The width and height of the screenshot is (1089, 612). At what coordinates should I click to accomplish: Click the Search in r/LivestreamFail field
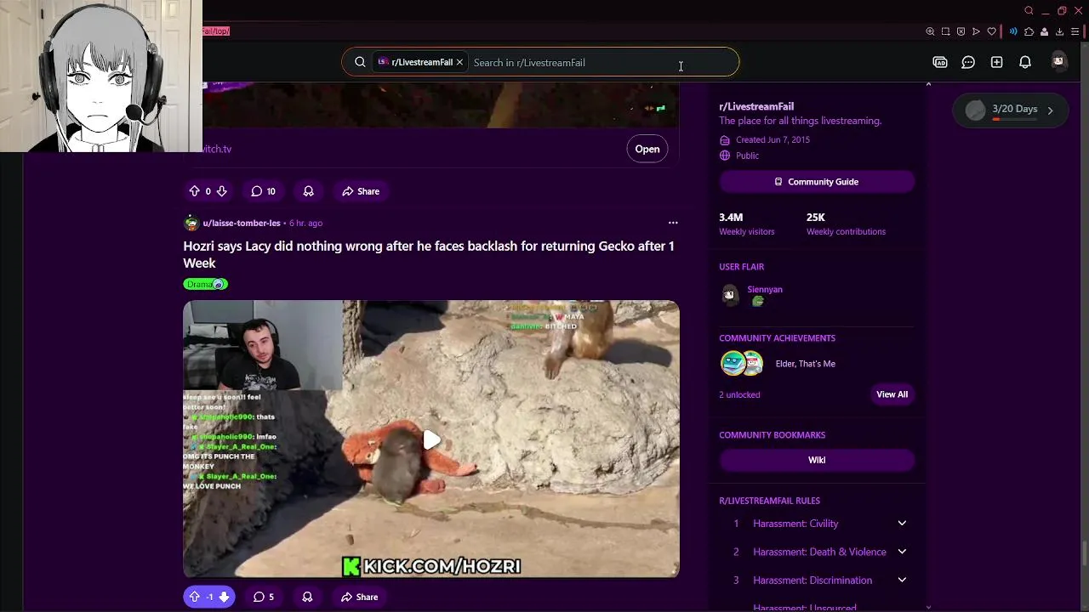(600, 62)
